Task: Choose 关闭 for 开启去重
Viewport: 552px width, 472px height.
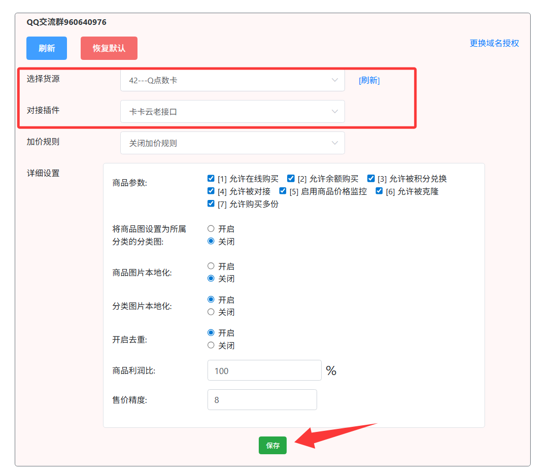Action: (211, 346)
